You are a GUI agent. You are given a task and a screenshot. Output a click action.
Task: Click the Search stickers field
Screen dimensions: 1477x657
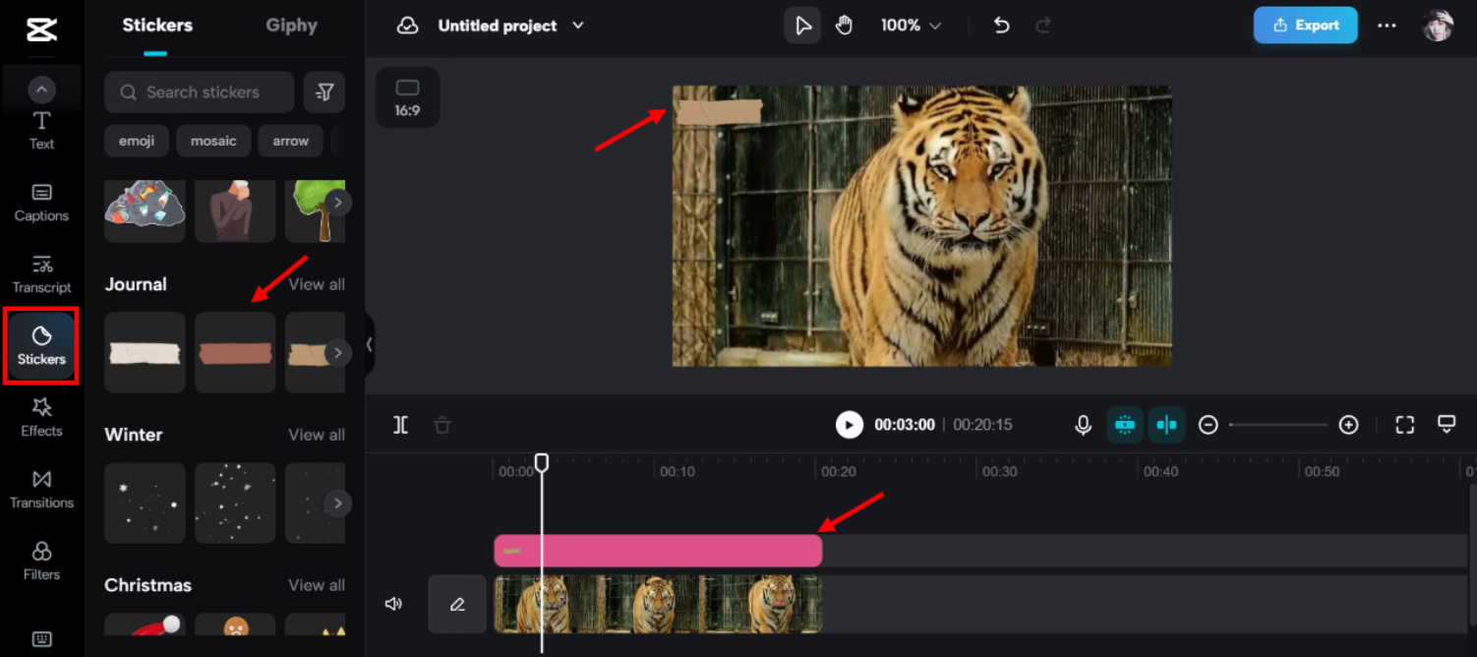point(200,91)
